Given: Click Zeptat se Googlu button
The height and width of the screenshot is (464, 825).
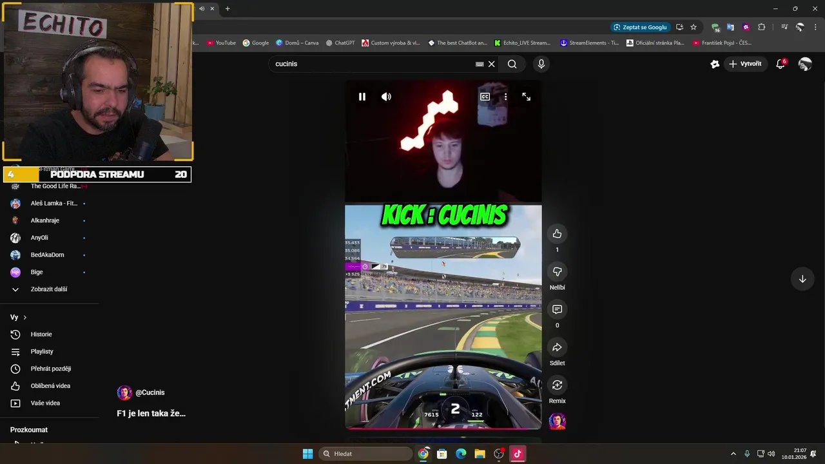Looking at the screenshot, I should 640,27.
